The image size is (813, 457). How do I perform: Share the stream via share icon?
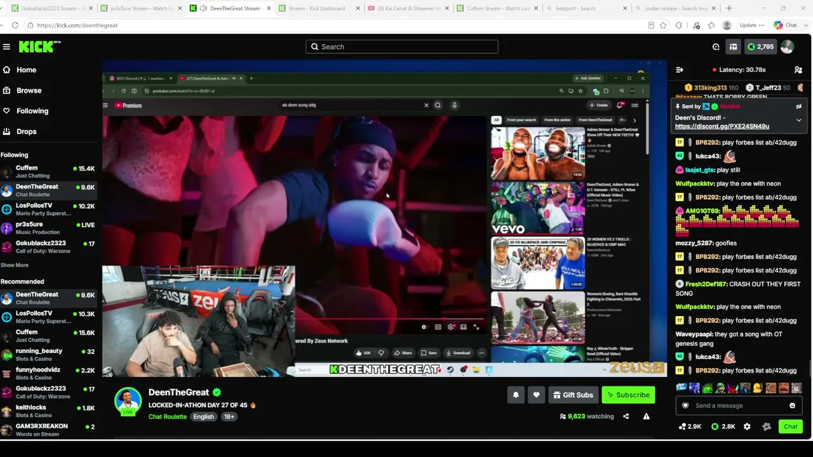[x=626, y=416]
